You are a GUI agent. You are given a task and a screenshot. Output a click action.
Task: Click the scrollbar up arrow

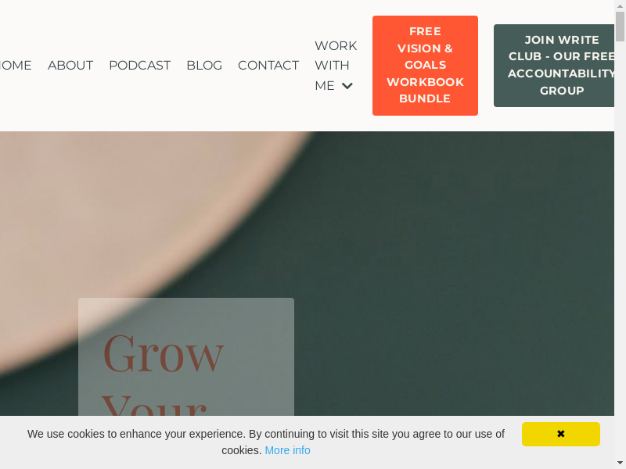620,5
